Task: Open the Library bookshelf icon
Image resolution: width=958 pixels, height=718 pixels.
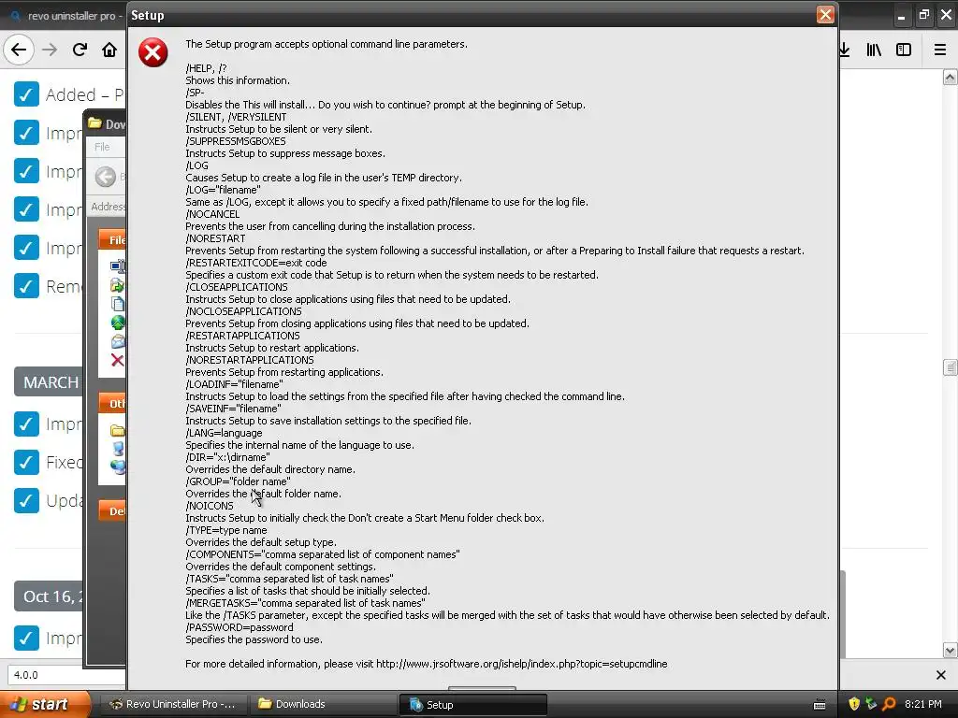Action: pos(874,50)
